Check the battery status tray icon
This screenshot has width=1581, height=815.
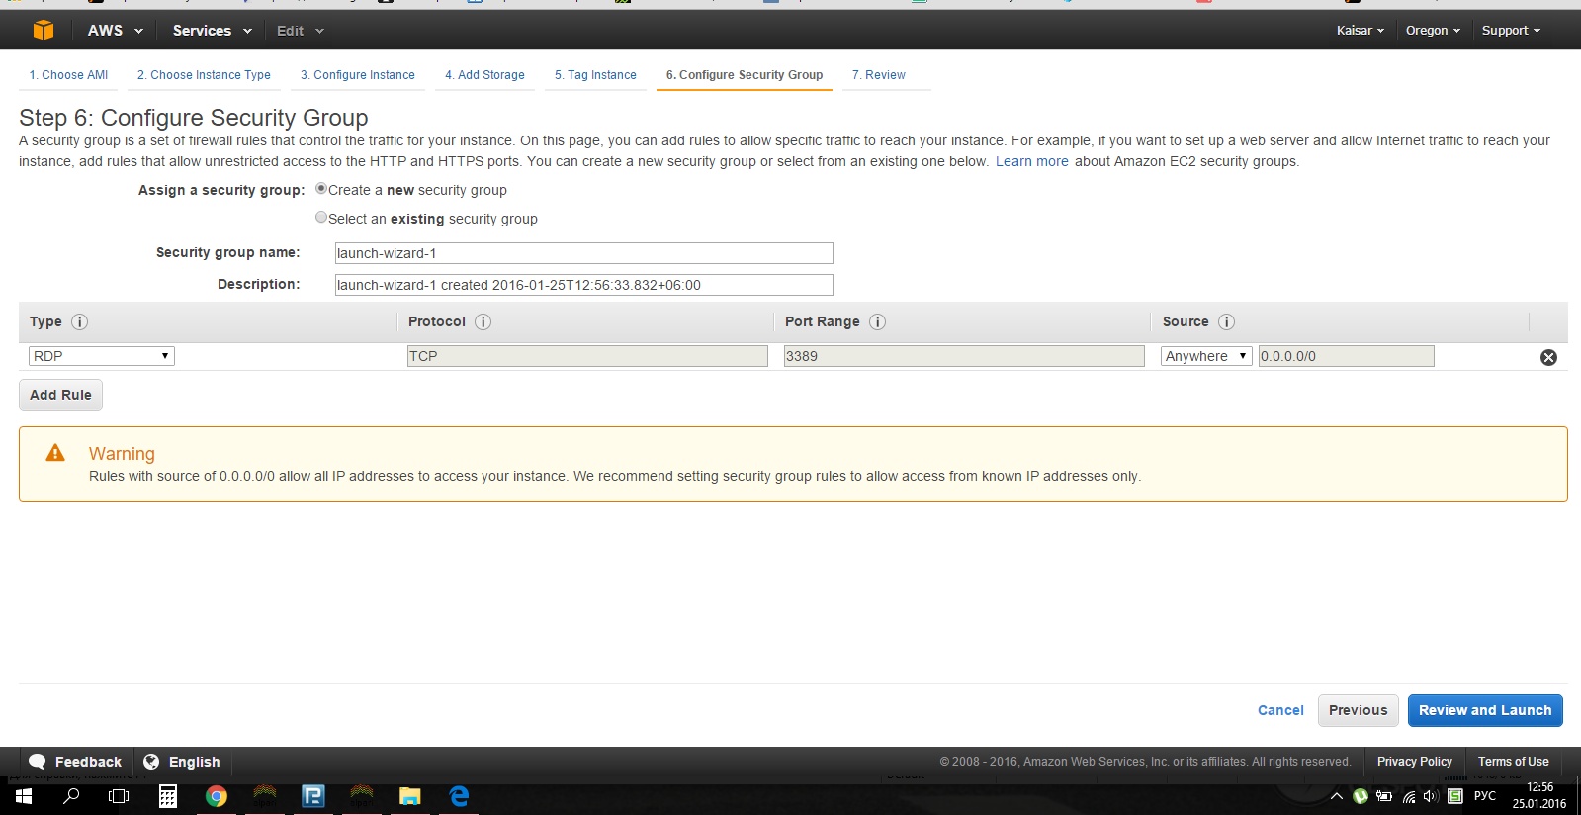pyautogui.click(x=1384, y=796)
